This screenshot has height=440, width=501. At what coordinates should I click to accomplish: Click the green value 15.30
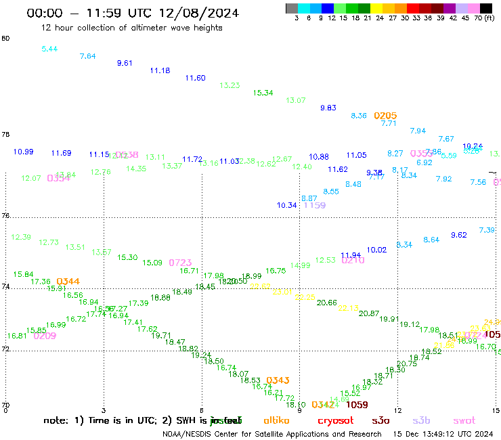click(127, 257)
